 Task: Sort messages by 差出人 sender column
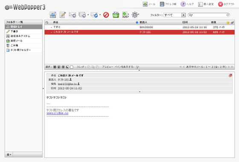pyautogui.click(x=143, y=22)
